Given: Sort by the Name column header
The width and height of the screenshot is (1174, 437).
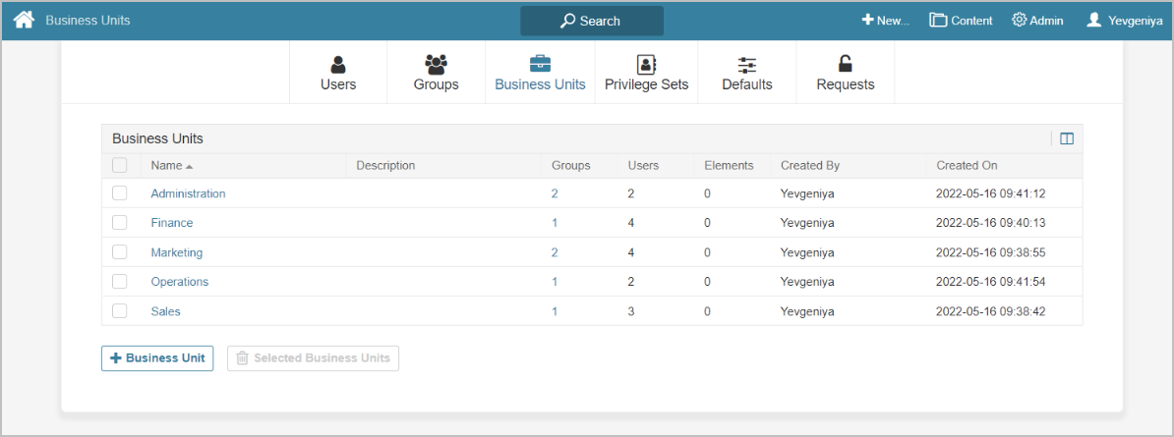Looking at the screenshot, I should pyautogui.click(x=167, y=165).
